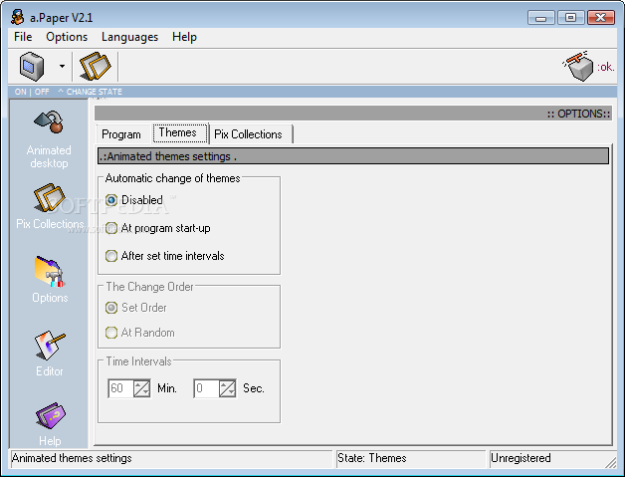Open the Help menu in the menu bar
This screenshot has width=625, height=477.
point(184,37)
